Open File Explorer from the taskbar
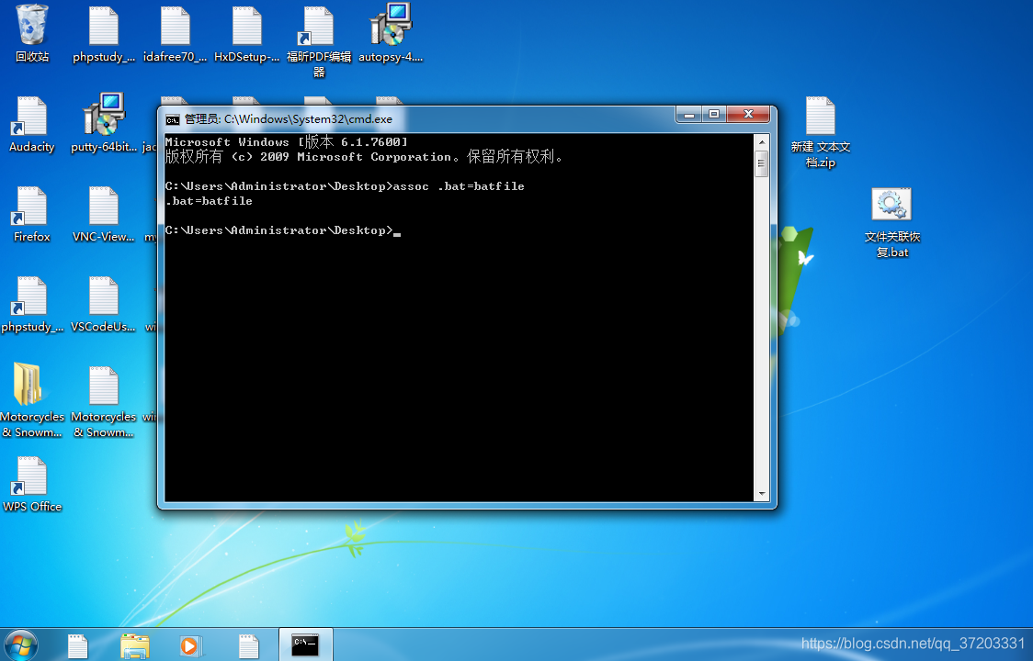The width and height of the screenshot is (1033, 661). 135,645
